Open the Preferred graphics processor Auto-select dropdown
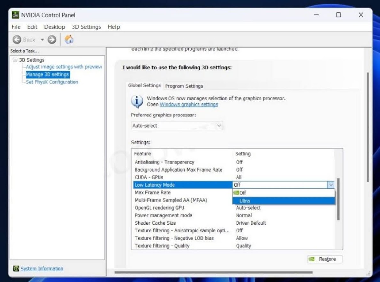Image resolution: width=380 pixels, height=282 pixels. pos(177,126)
